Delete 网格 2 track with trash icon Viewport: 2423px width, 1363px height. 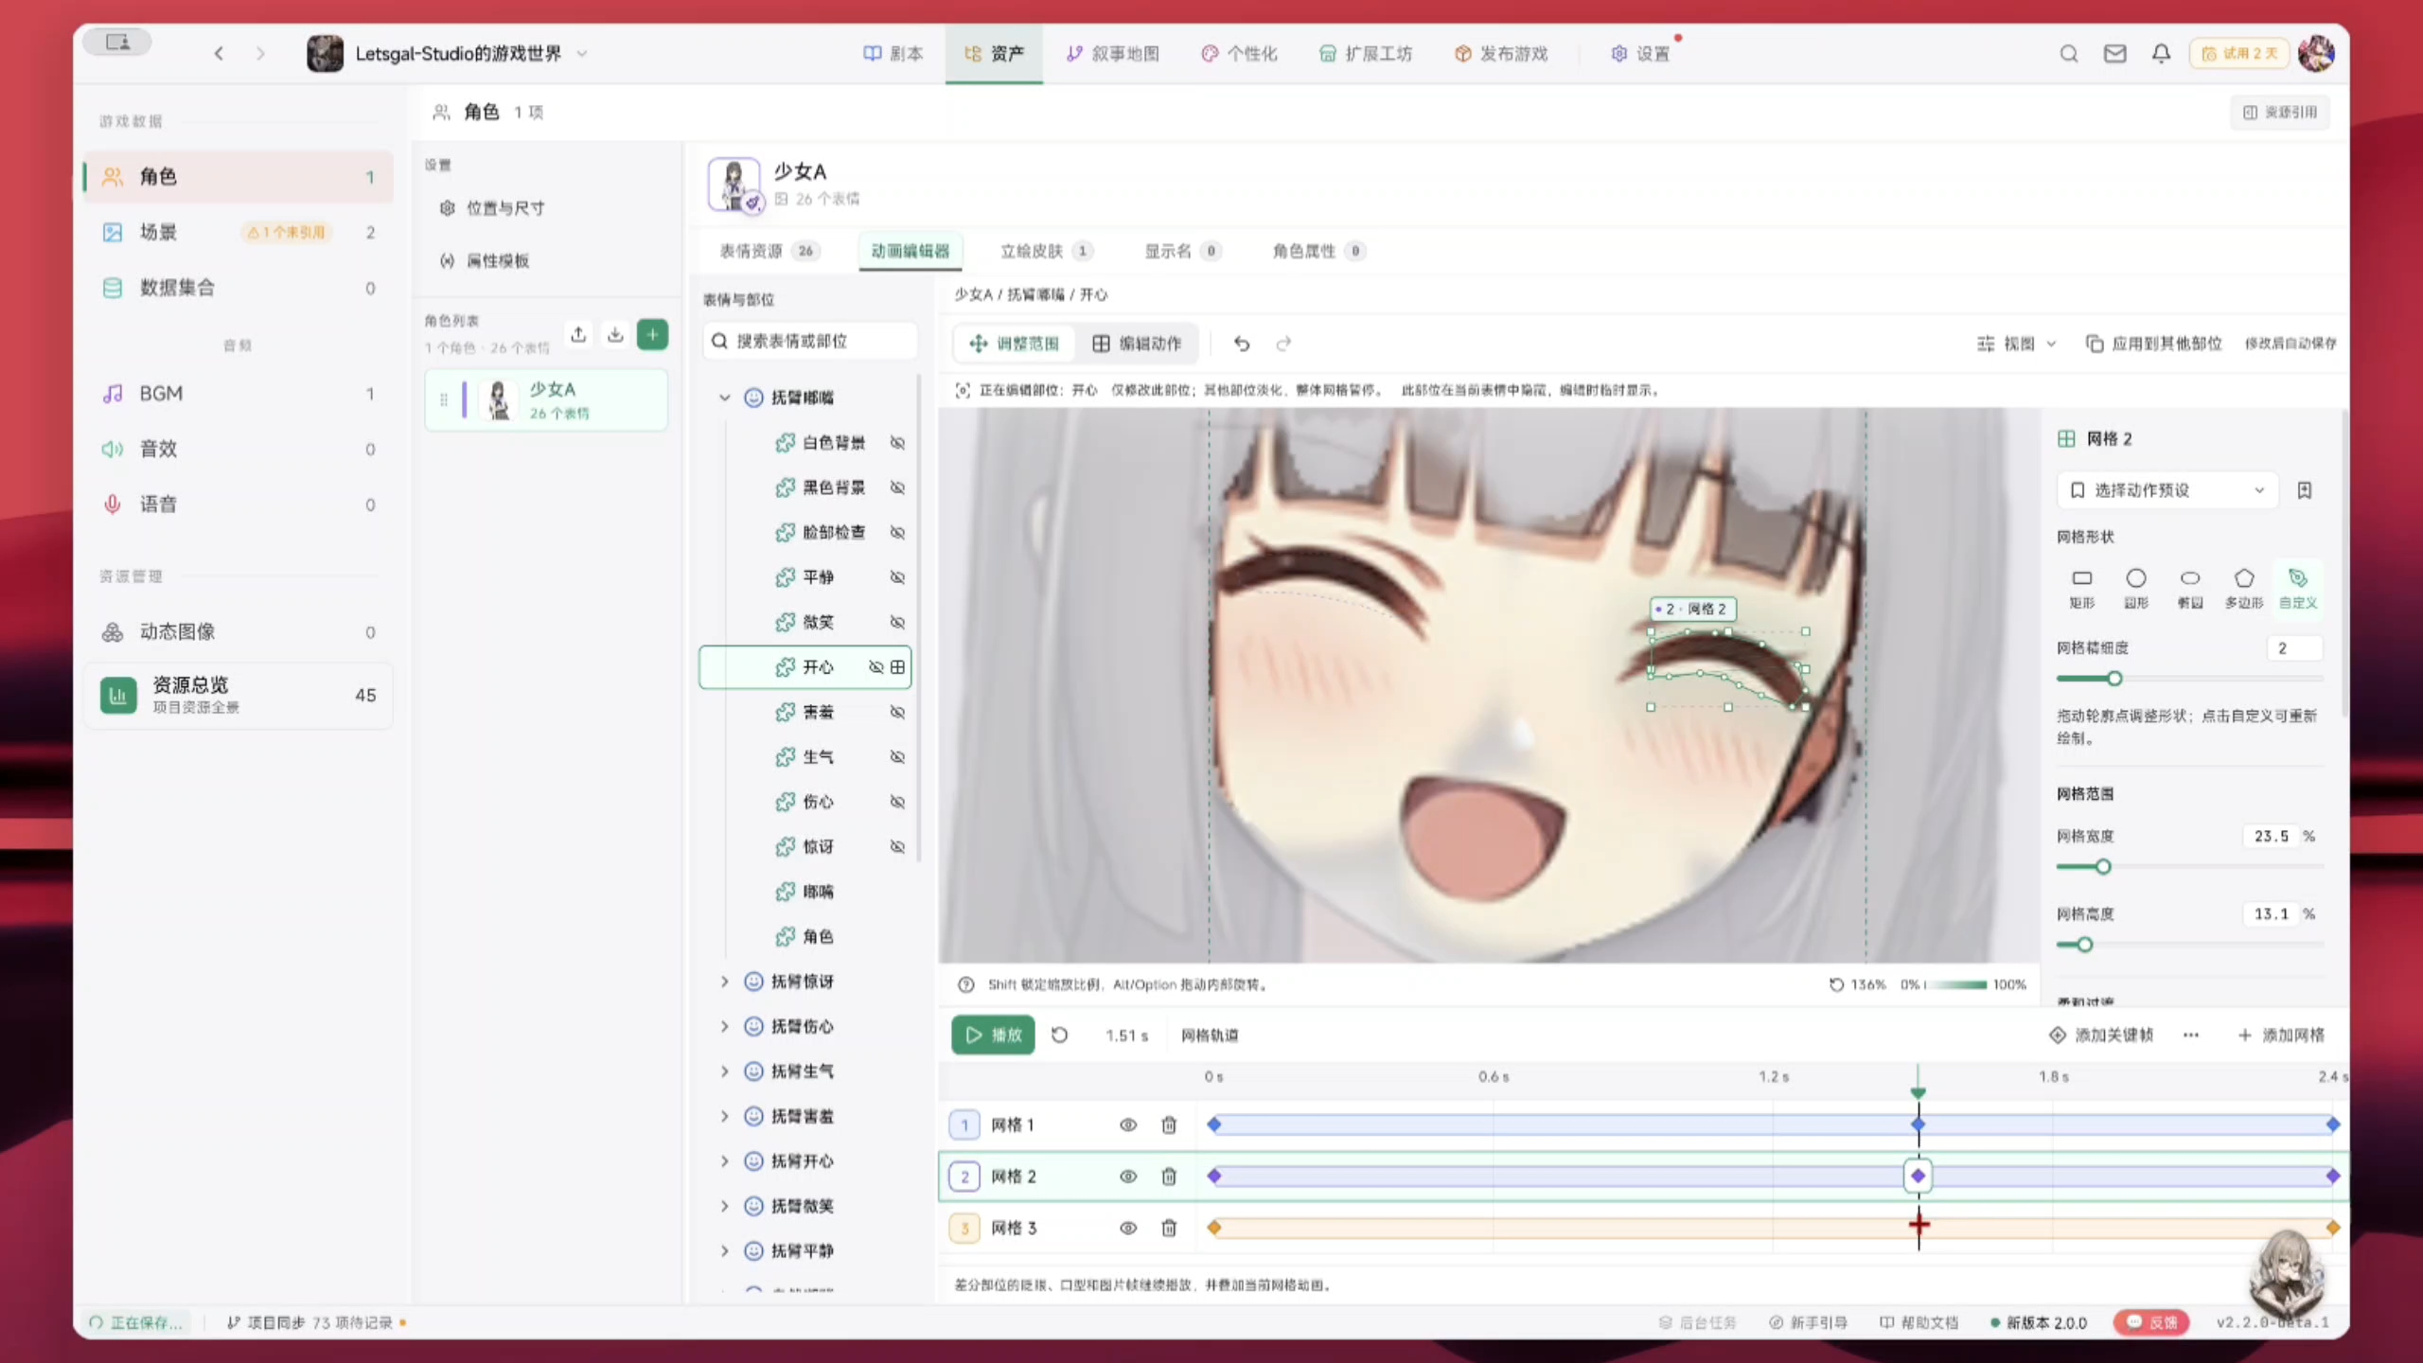[1169, 1177]
